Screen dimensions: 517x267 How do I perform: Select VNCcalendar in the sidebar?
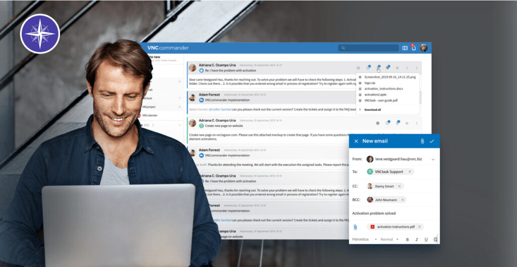point(149,116)
